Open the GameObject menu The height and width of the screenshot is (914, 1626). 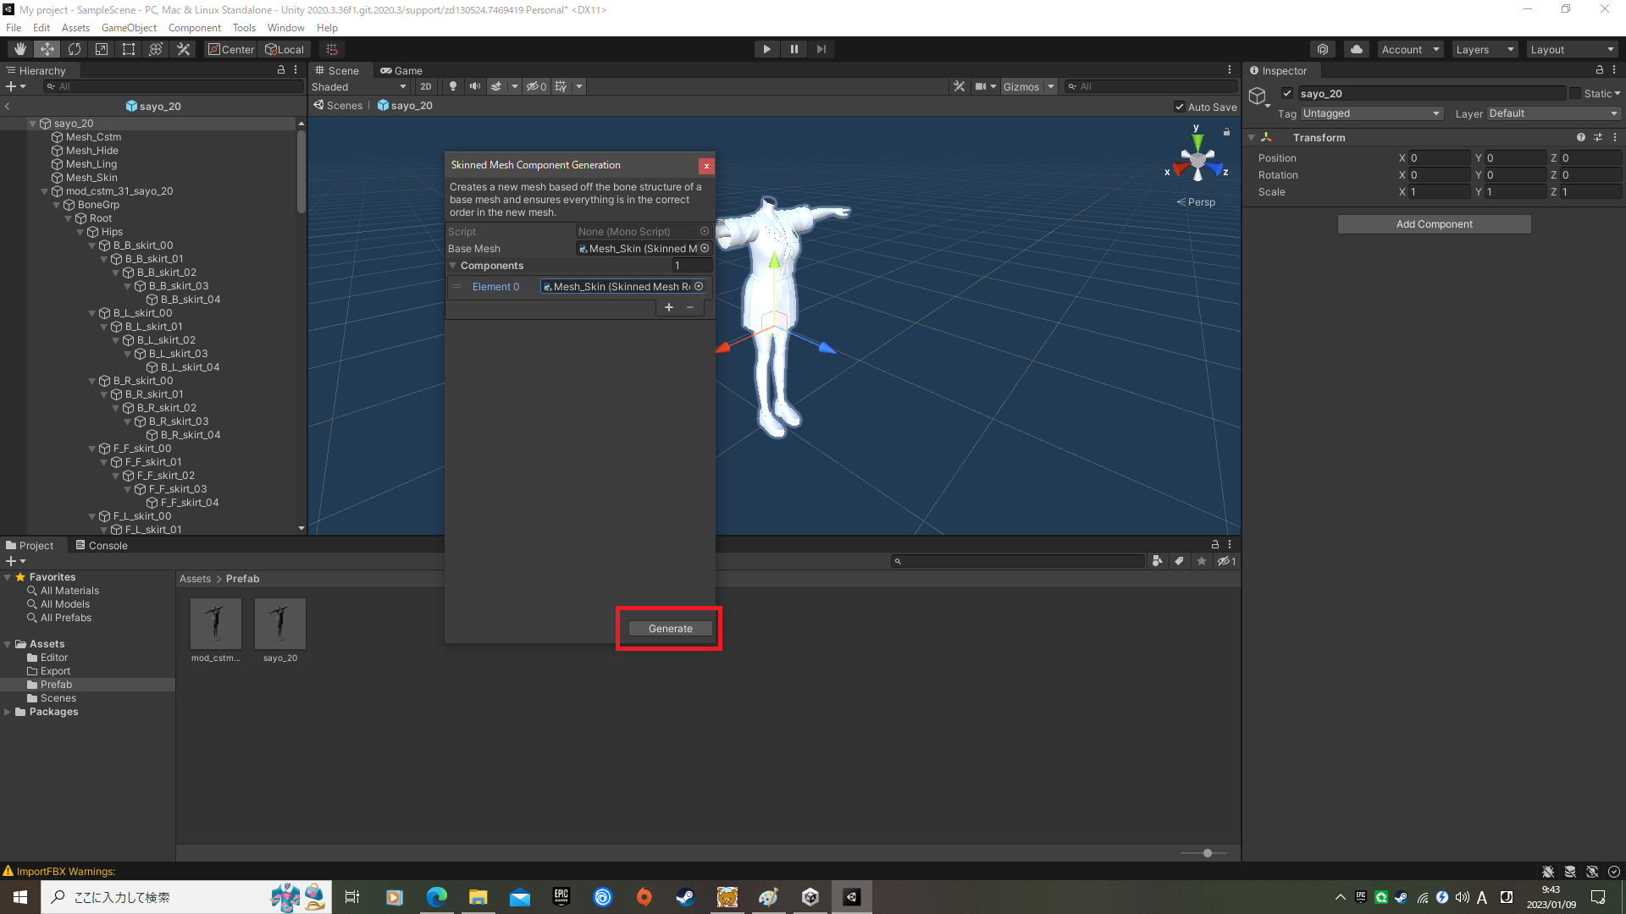[129, 27]
